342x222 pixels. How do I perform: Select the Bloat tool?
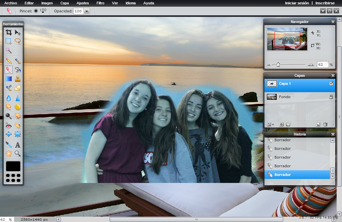pyautogui.click(x=8, y=134)
